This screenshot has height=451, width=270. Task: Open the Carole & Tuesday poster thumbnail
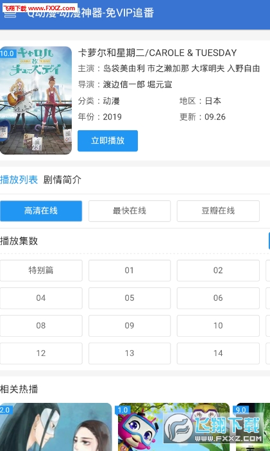(x=36, y=100)
